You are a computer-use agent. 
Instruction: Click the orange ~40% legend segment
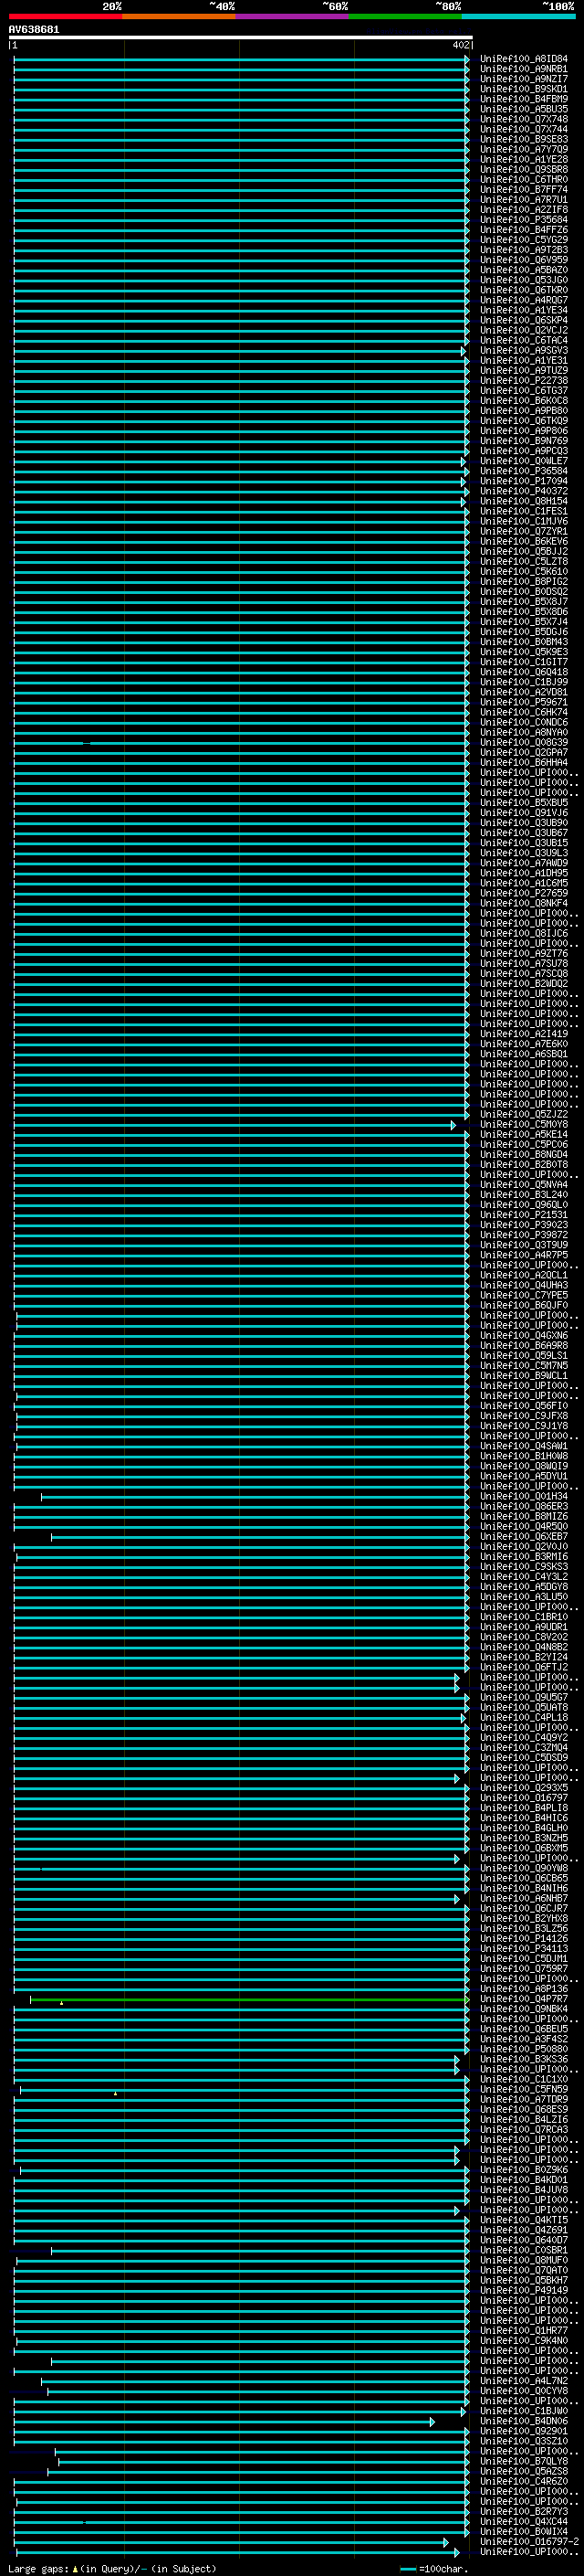click(179, 17)
